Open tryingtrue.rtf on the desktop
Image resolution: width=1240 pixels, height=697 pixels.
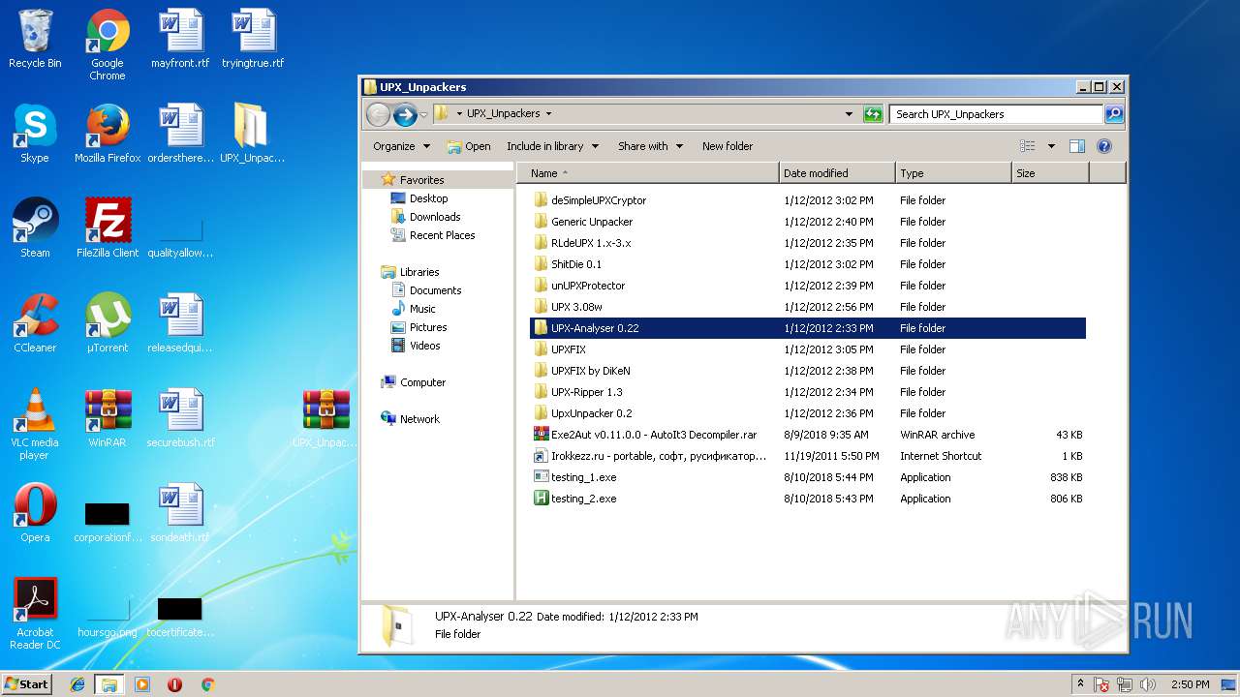[x=253, y=40]
